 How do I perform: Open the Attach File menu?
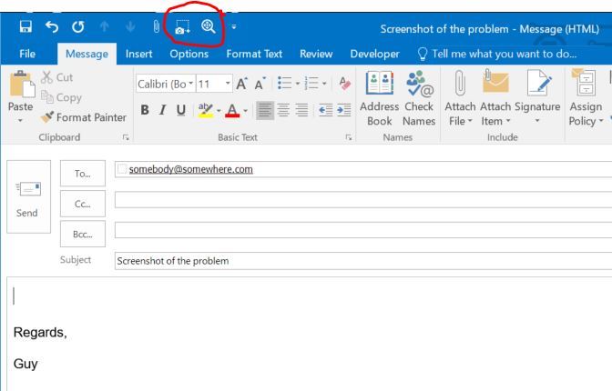(x=460, y=98)
